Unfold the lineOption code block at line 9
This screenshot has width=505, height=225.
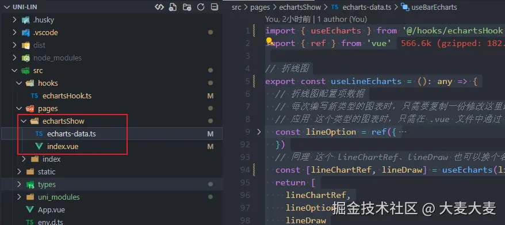click(x=259, y=132)
